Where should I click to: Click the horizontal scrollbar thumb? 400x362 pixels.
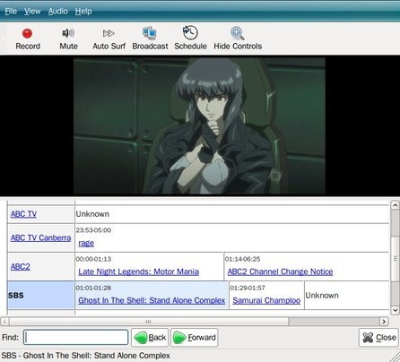149,322
